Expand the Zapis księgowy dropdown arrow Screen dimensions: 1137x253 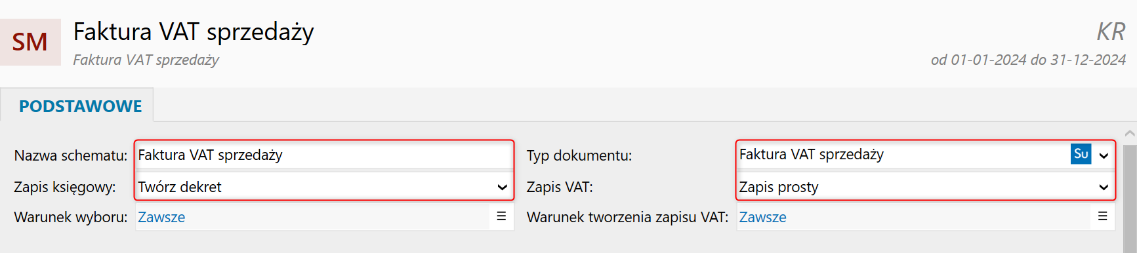pos(502,187)
